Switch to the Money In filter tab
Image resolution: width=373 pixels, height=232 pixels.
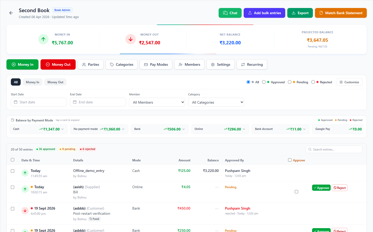pyautogui.click(x=33, y=82)
